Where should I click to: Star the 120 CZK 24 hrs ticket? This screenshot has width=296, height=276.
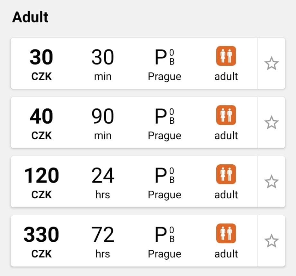pyautogui.click(x=272, y=182)
